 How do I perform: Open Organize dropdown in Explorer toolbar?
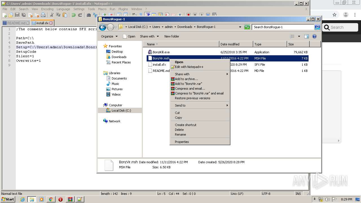click(x=109, y=36)
